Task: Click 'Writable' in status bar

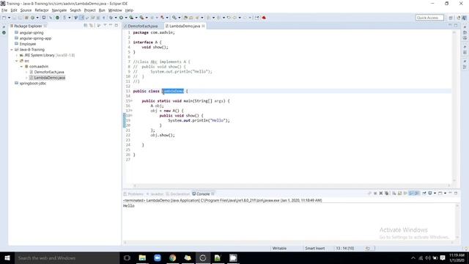Action: tap(279, 248)
